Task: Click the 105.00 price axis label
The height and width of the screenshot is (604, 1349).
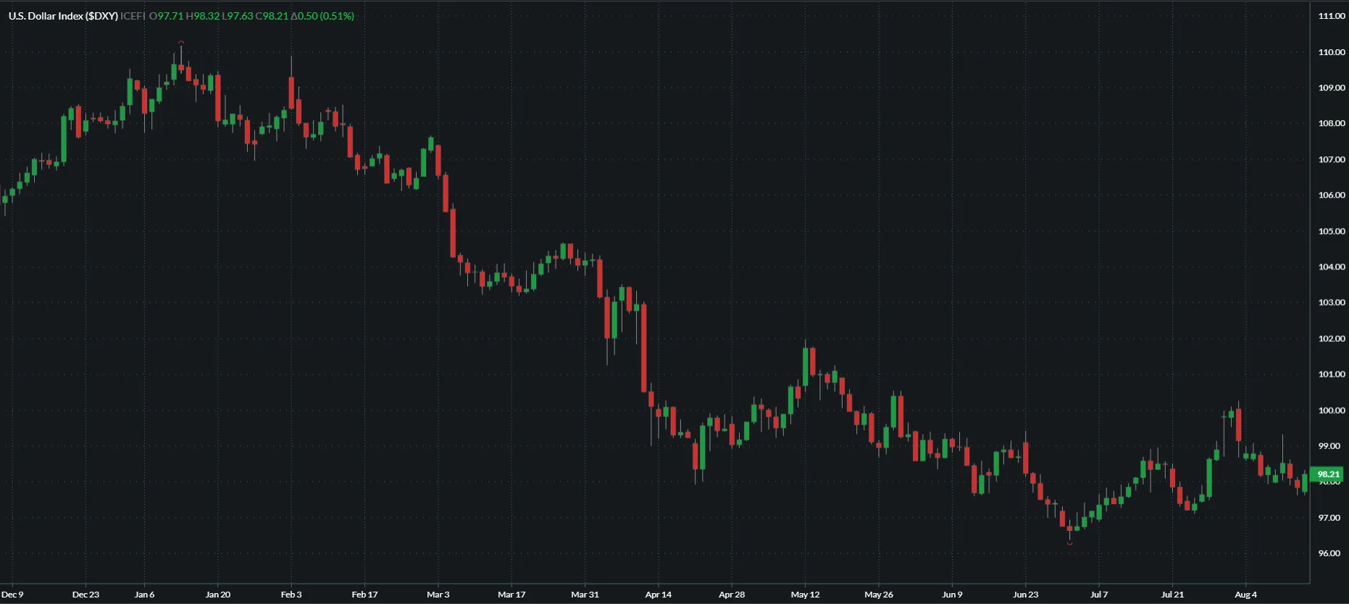Action: tap(1331, 231)
